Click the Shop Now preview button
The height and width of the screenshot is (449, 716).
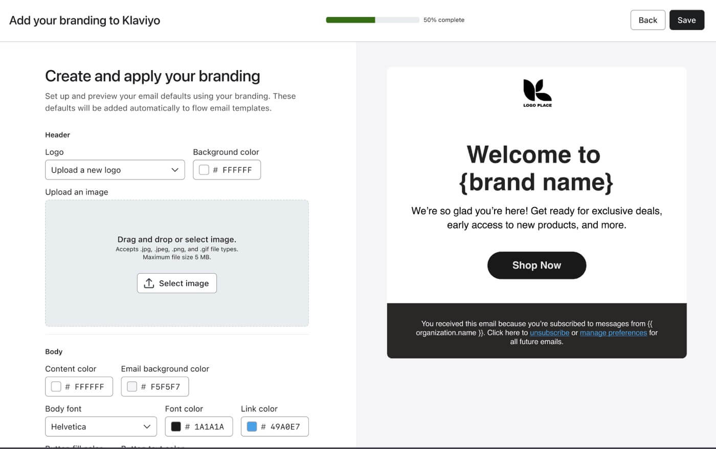[536, 265]
